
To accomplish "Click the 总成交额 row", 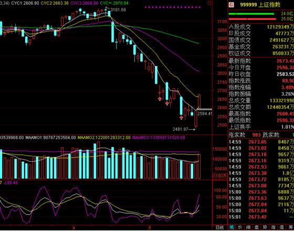I will [261, 107].
